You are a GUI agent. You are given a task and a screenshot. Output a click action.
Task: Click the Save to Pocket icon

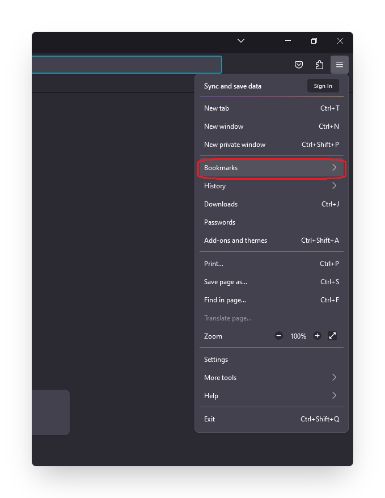(299, 65)
